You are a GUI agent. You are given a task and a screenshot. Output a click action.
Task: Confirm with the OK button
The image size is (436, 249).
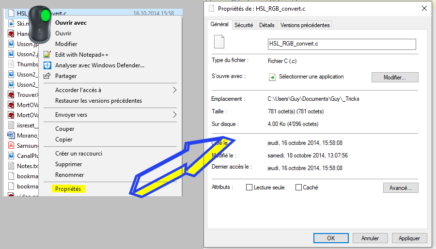click(x=330, y=238)
